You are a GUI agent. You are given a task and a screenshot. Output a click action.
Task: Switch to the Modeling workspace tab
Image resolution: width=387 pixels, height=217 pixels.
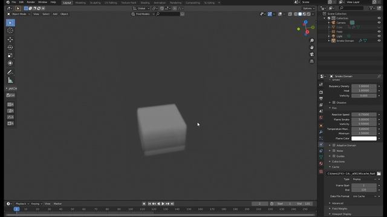click(x=80, y=2)
